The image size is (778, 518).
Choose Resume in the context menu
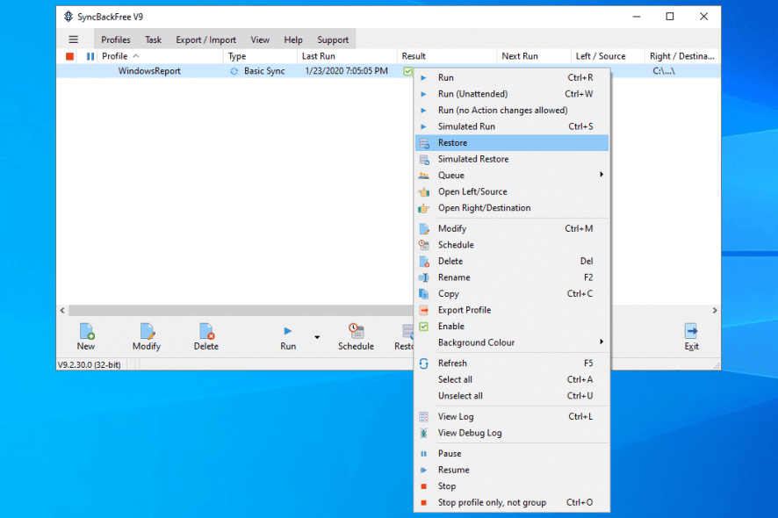click(x=512, y=470)
